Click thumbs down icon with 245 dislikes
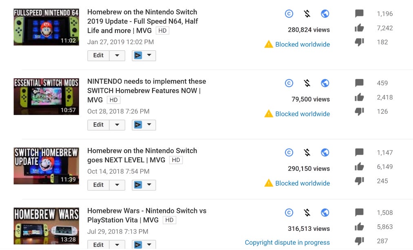The height and width of the screenshot is (250, 413). [359, 181]
